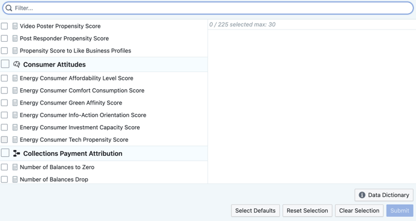The image size is (416, 221).
Task: Click calculator icon beside Energy Consumer Investment Capacity Score
Action: [15, 127]
